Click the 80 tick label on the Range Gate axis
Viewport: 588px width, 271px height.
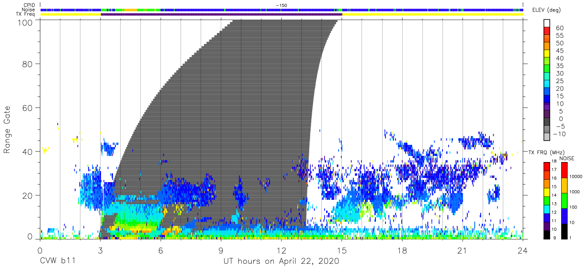pyautogui.click(x=28, y=64)
